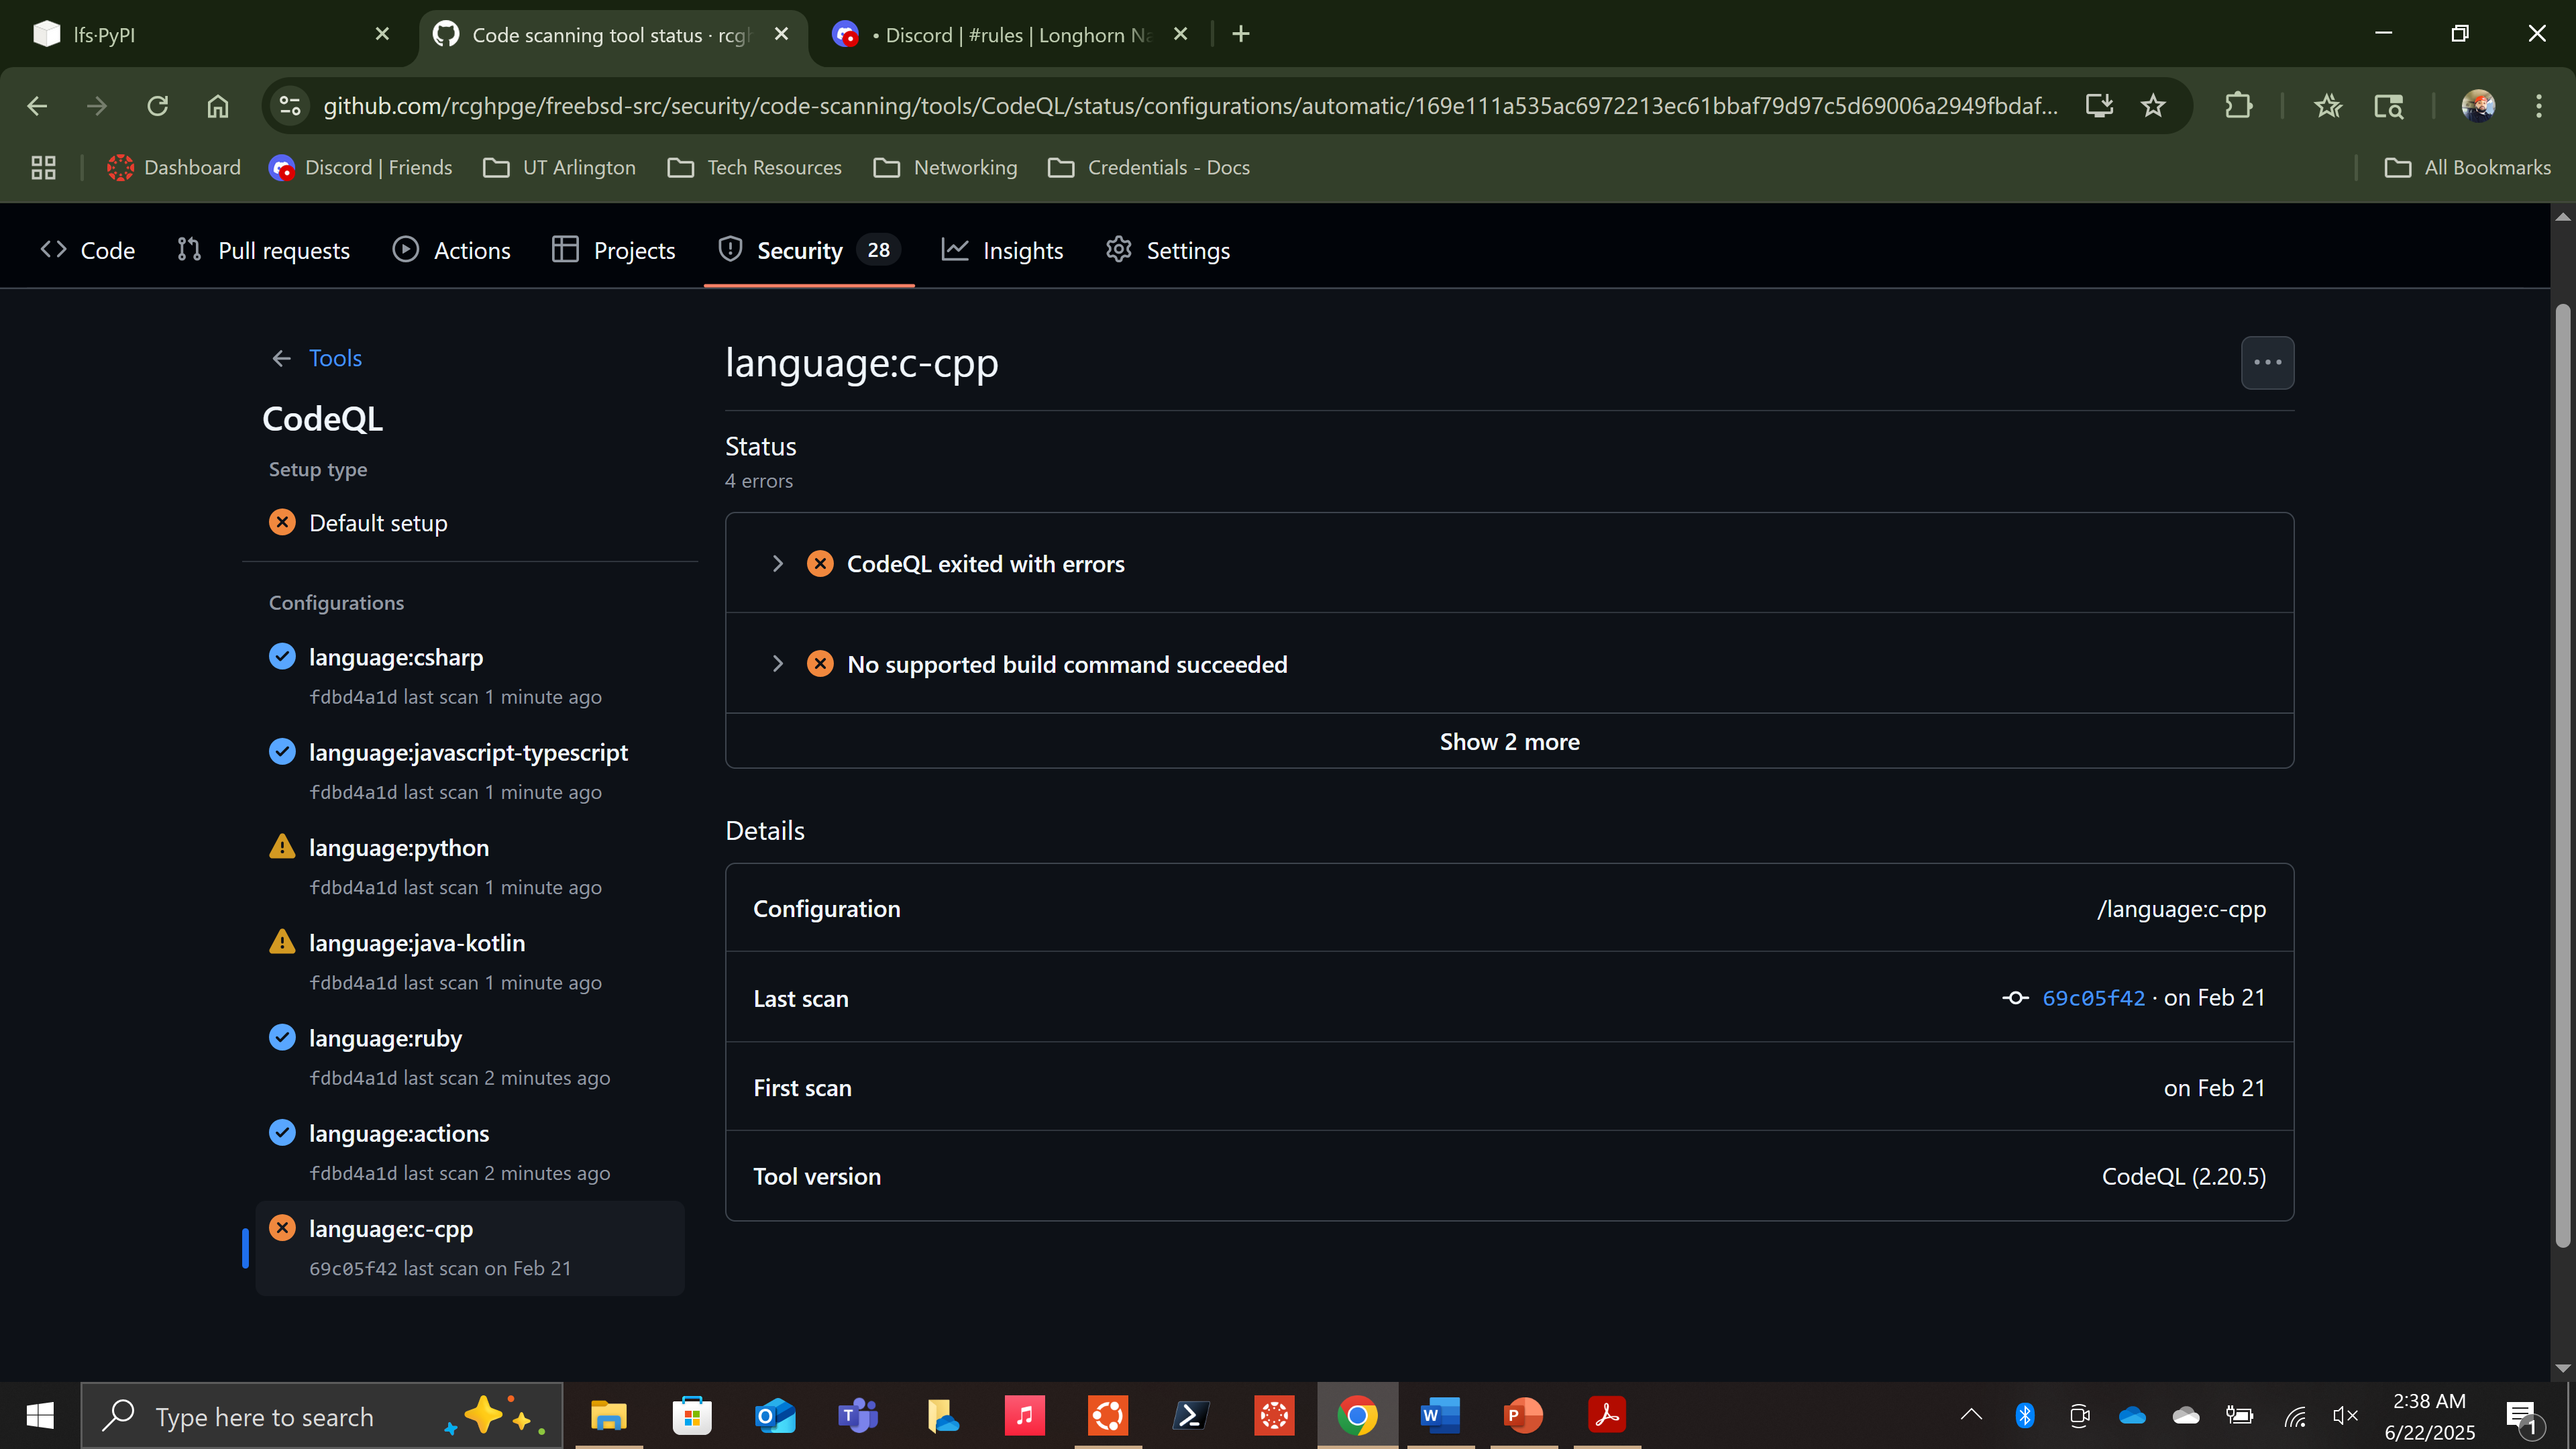
Task: Click the browser reload button
Action: click(x=157, y=106)
